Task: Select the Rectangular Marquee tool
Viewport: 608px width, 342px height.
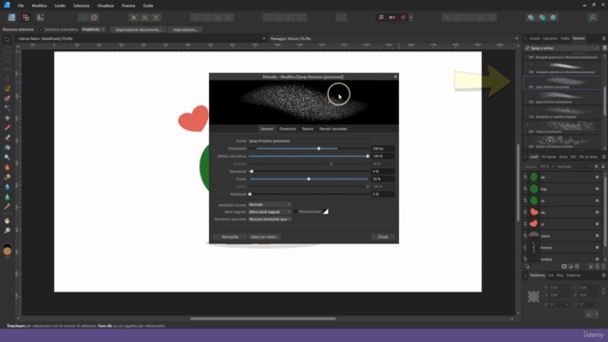Action: click(7, 49)
